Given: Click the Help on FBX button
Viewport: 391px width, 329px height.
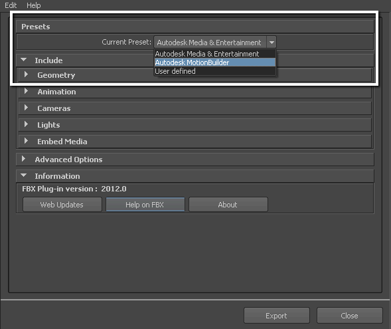Looking at the screenshot, I should 145,205.
